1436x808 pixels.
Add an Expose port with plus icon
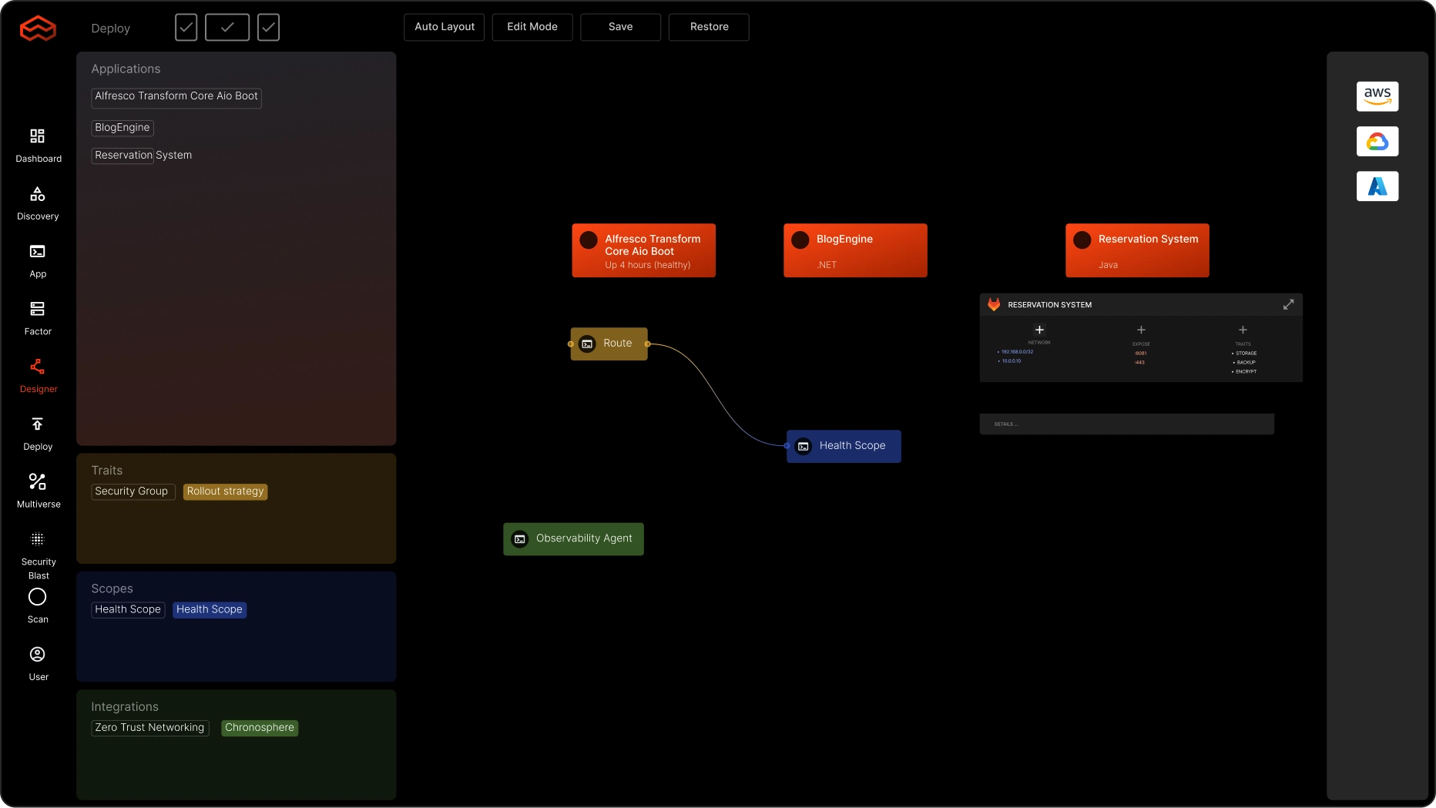pos(1141,330)
